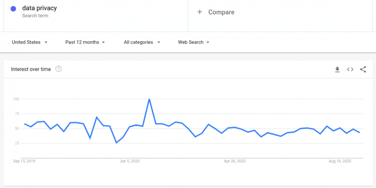Click the lowest dip point on the trend line
The height and width of the screenshot is (188, 376).
(x=116, y=143)
